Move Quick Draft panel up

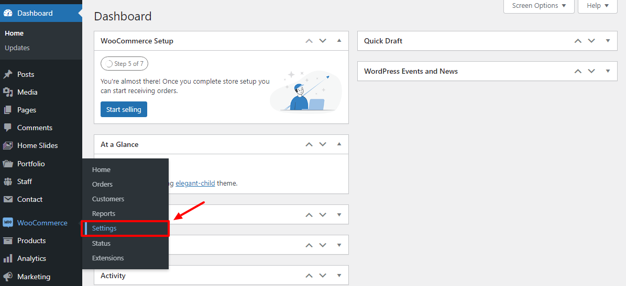[578, 41]
